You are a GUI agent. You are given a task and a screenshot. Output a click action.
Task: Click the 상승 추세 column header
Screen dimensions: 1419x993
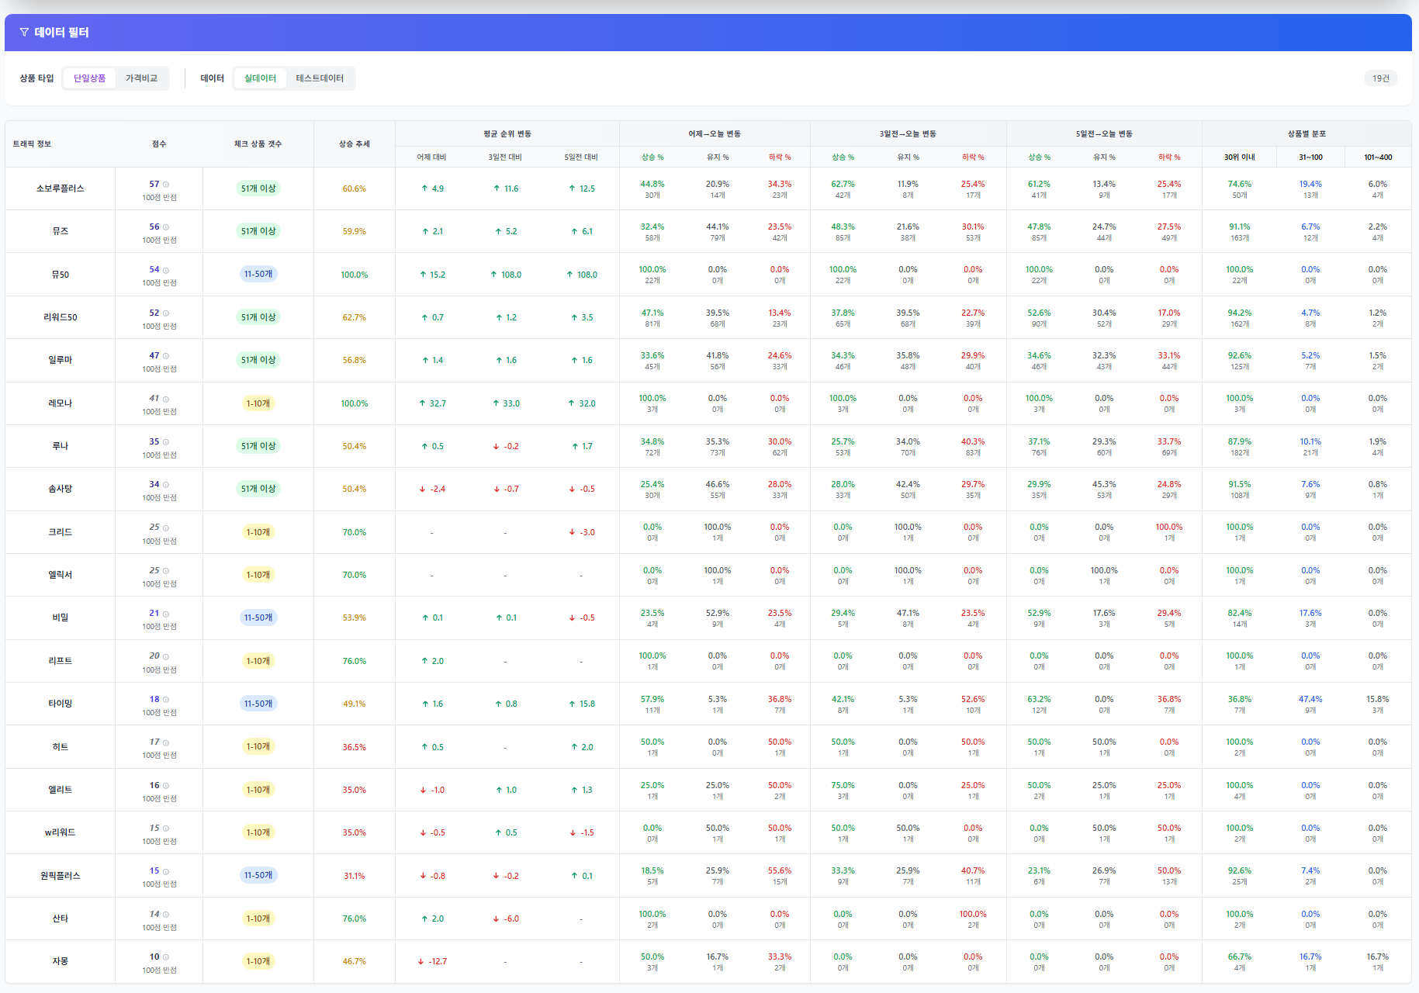pos(355,144)
